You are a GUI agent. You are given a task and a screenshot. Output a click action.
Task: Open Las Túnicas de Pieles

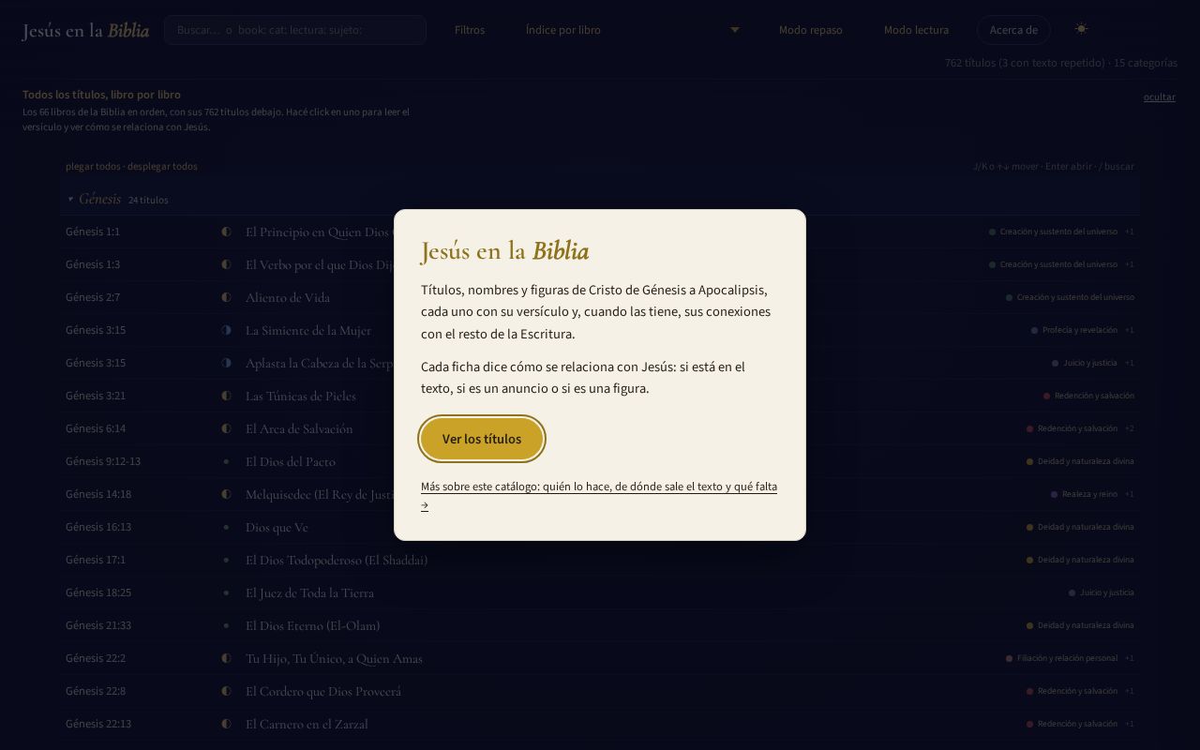(x=301, y=396)
